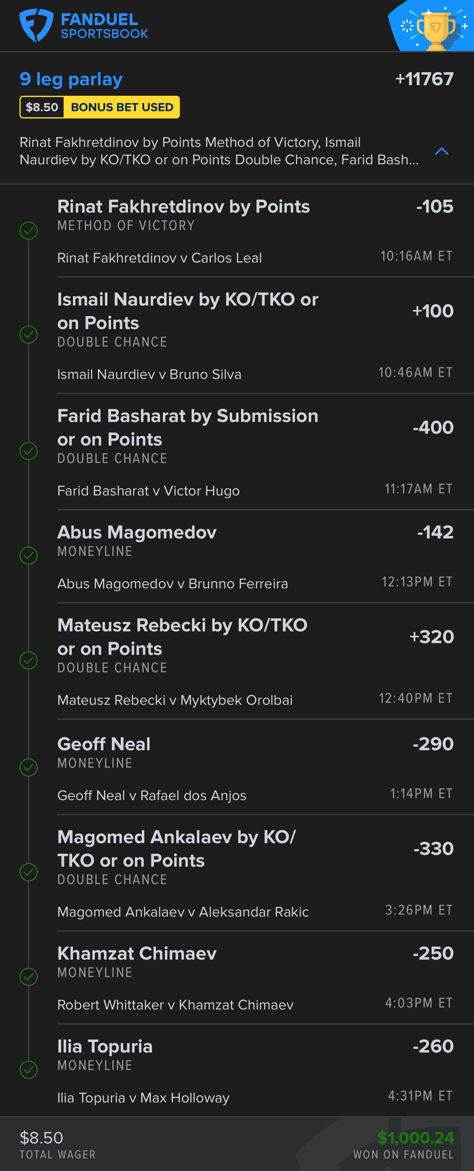Tap checkmark icon beside Ilia Topuria leg
The image size is (474, 1171).
(29, 1070)
